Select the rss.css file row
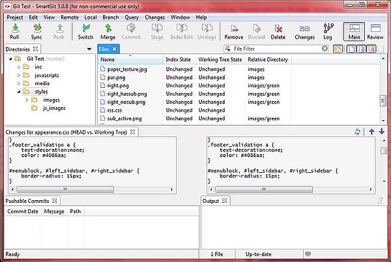The width and height of the screenshot is (391, 262). point(239,111)
